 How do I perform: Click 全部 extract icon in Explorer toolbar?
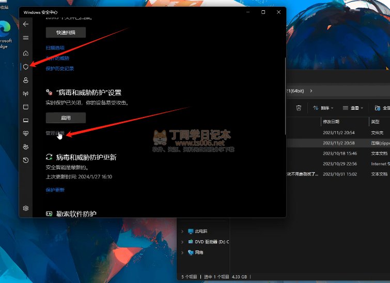378,108
